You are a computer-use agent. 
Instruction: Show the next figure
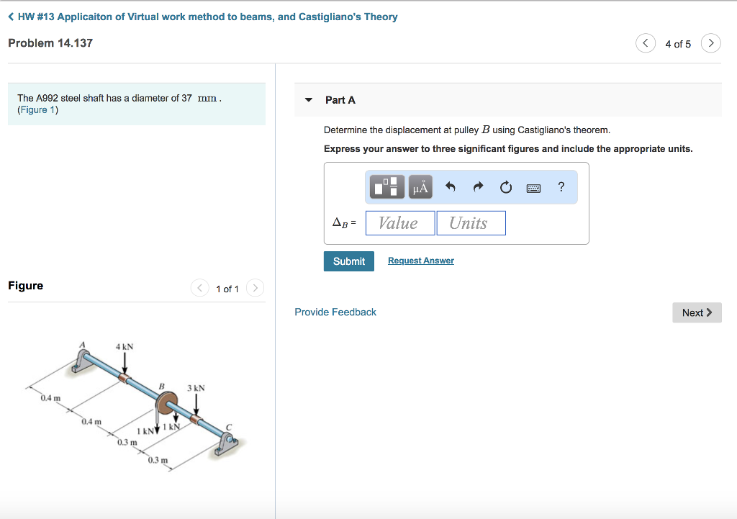(255, 288)
